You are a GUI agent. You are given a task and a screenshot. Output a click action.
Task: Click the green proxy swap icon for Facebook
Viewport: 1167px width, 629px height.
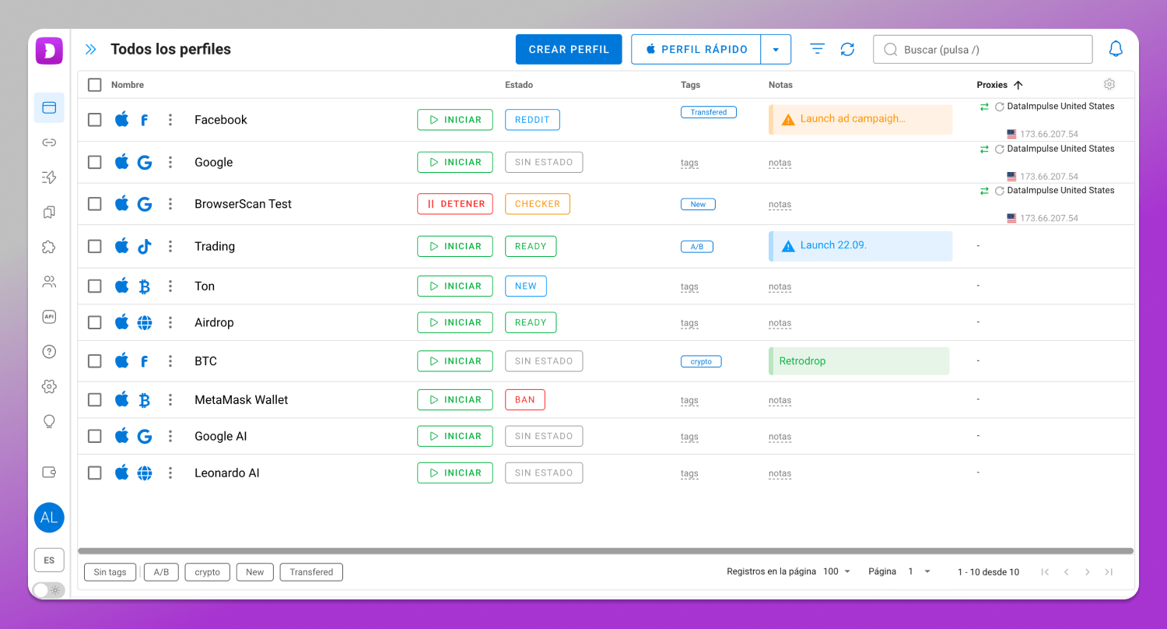pos(984,107)
